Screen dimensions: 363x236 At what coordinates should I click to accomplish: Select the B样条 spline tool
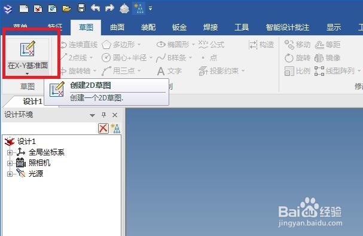(171, 57)
